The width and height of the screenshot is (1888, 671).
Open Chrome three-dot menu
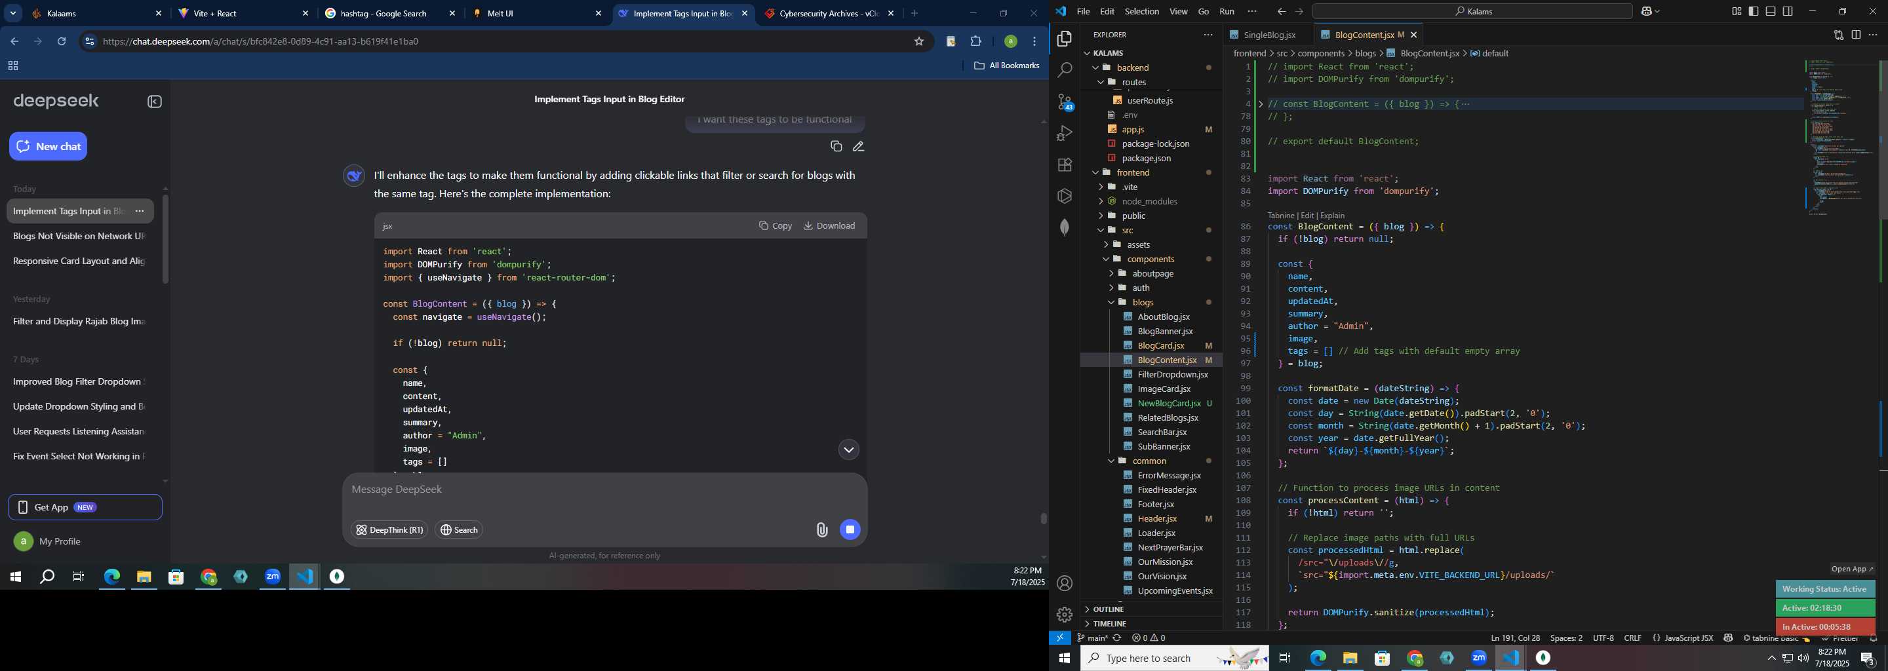(x=1035, y=42)
